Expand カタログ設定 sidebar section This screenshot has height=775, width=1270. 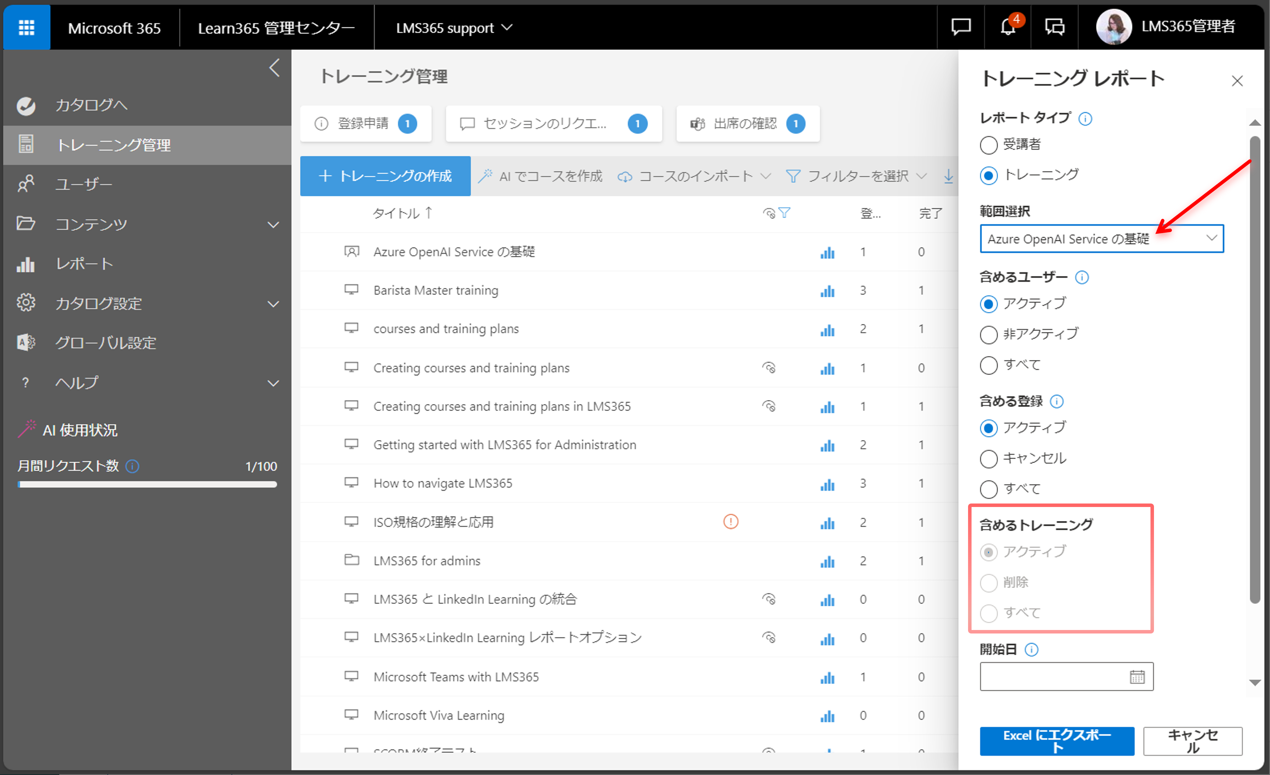click(x=274, y=304)
